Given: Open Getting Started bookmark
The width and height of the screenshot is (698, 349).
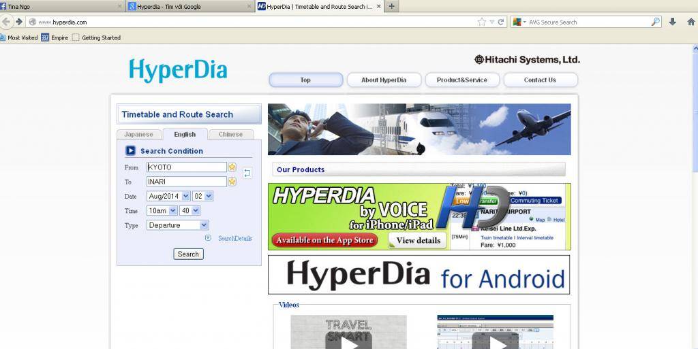Looking at the screenshot, I should point(97,37).
